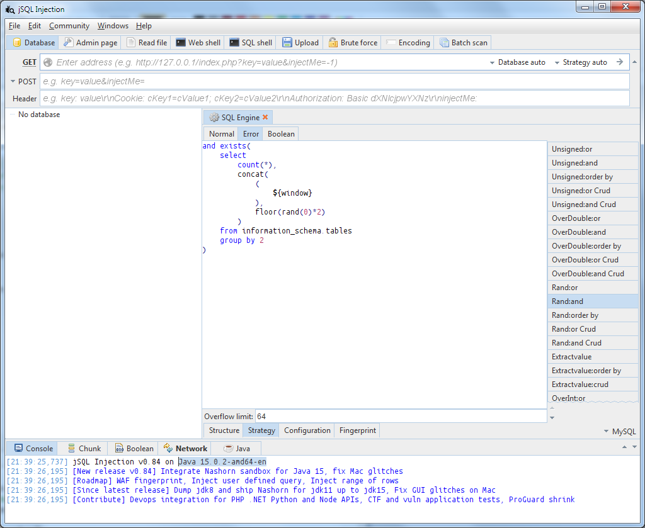Select the Unsigned:or method

pyautogui.click(x=593, y=149)
